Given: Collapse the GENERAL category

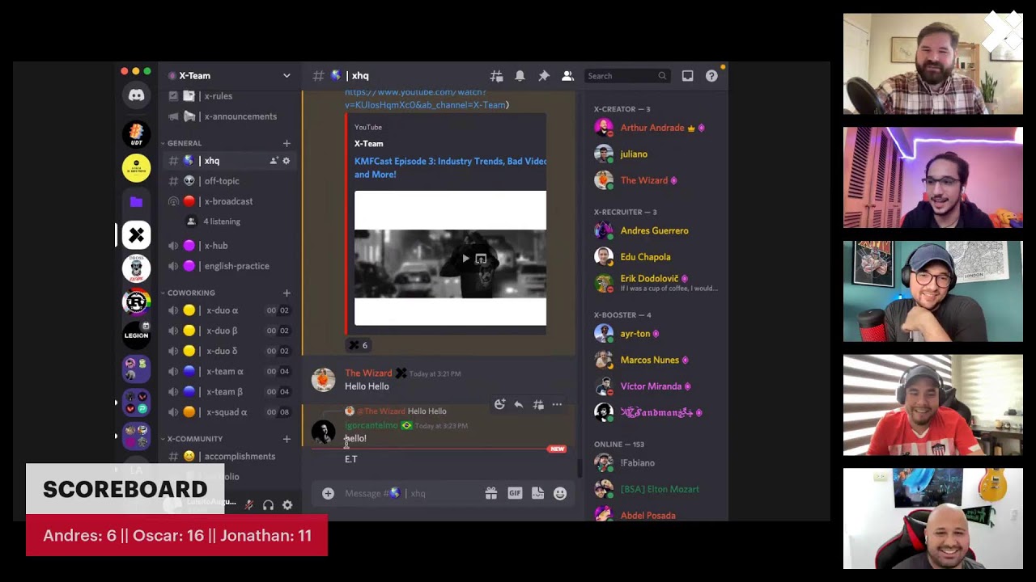Looking at the screenshot, I should (x=185, y=143).
